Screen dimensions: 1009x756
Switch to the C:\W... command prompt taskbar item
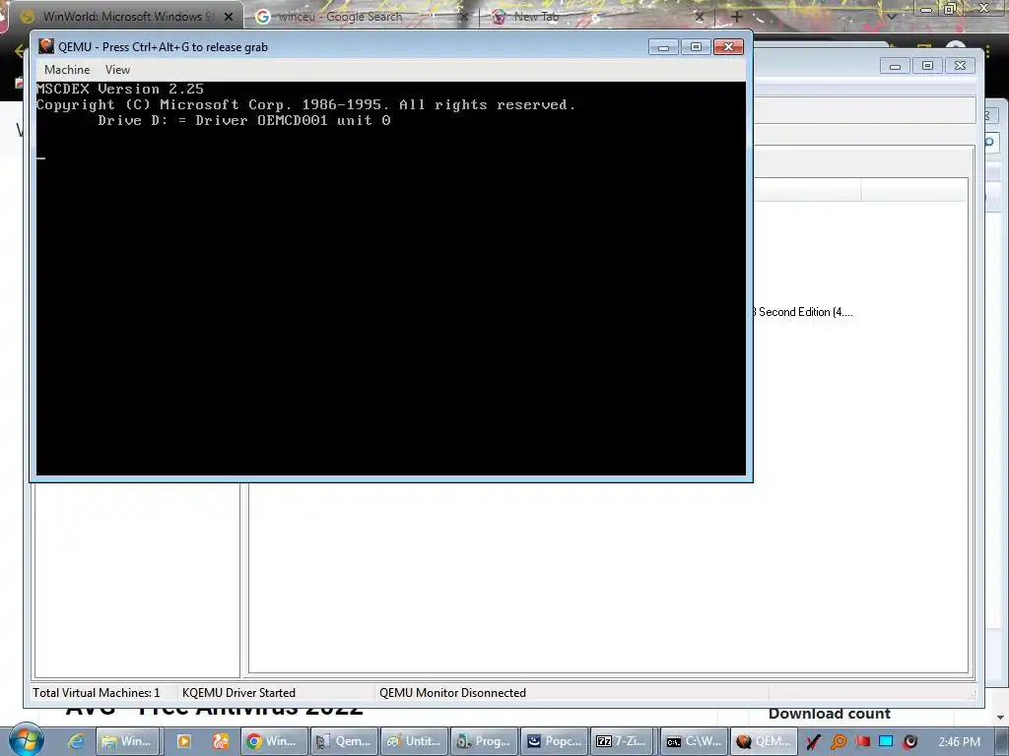pyautogui.click(x=694, y=741)
